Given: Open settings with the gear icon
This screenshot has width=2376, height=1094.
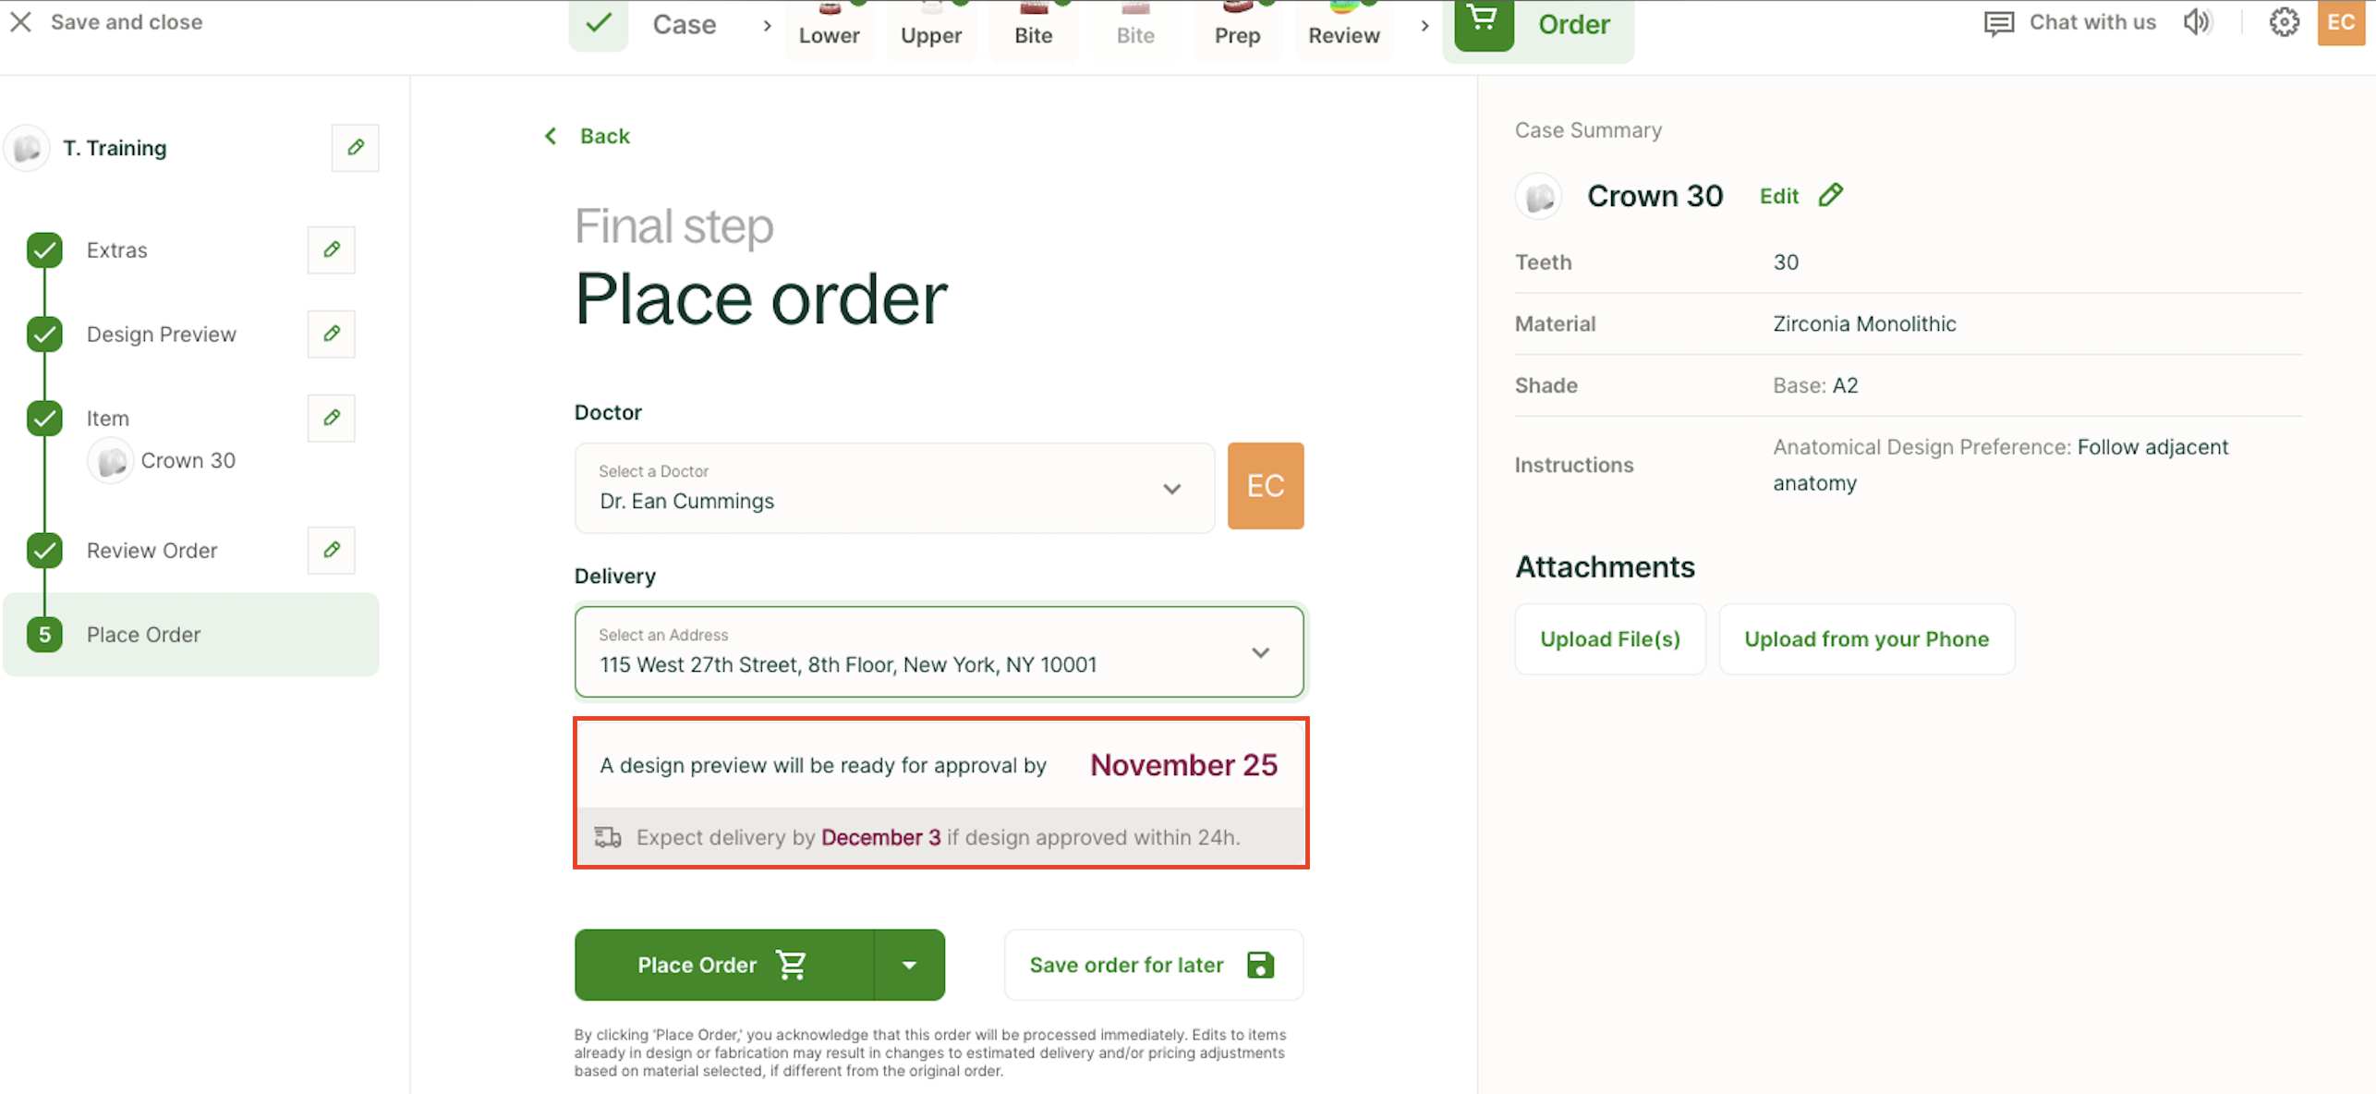Looking at the screenshot, I should (x=2284, y=22).
